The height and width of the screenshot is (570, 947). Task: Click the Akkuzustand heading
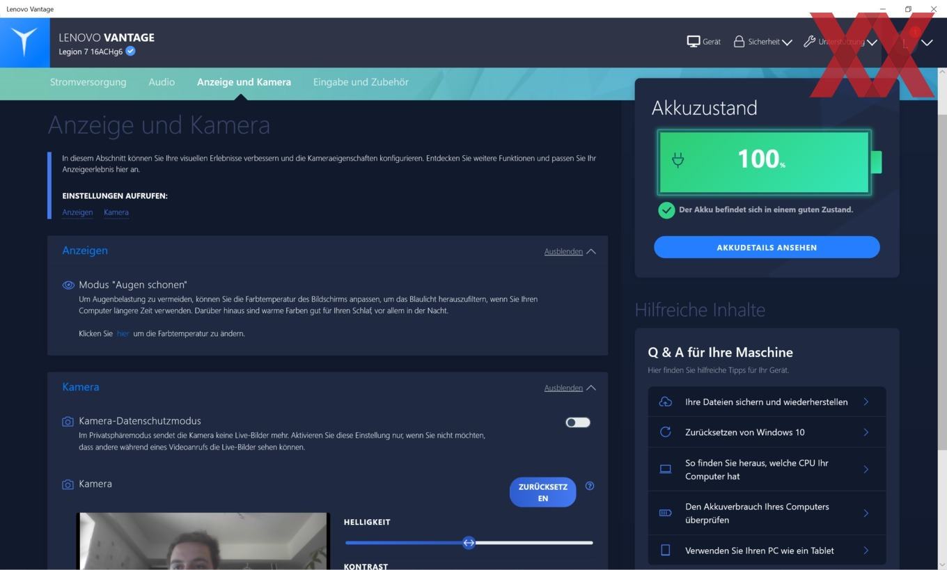[x=704, y=108]
